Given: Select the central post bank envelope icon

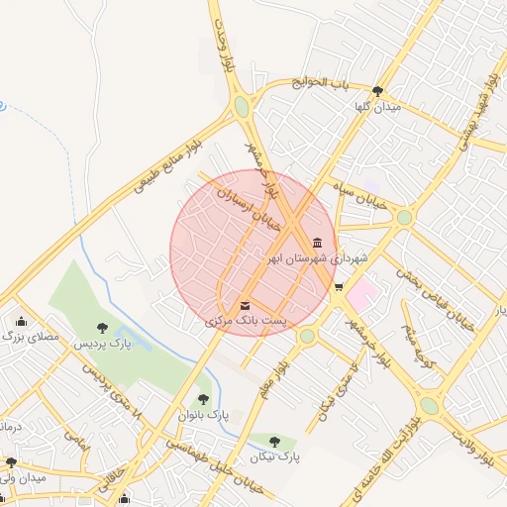Looking at the screenshot, I should [x=245, y=306].
